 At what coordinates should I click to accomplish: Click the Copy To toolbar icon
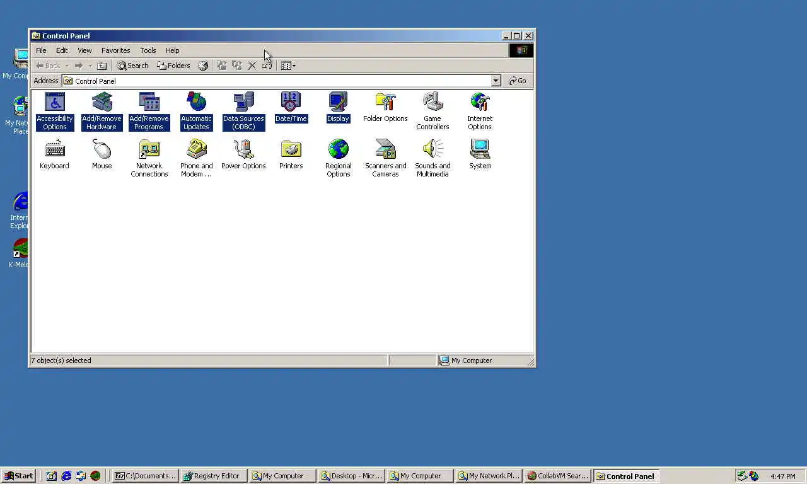tap(236, 66)
